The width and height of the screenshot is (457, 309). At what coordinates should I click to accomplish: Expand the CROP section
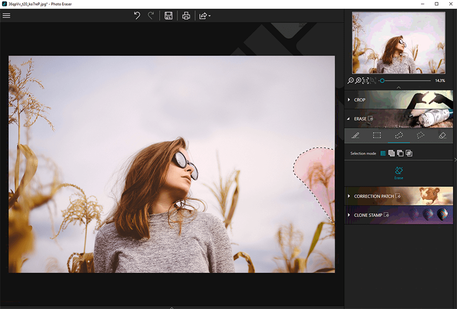359,100
